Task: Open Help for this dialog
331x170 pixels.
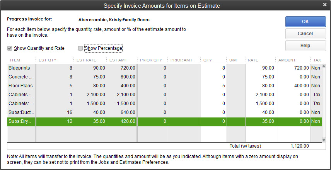Action: (x=305, y=46)
